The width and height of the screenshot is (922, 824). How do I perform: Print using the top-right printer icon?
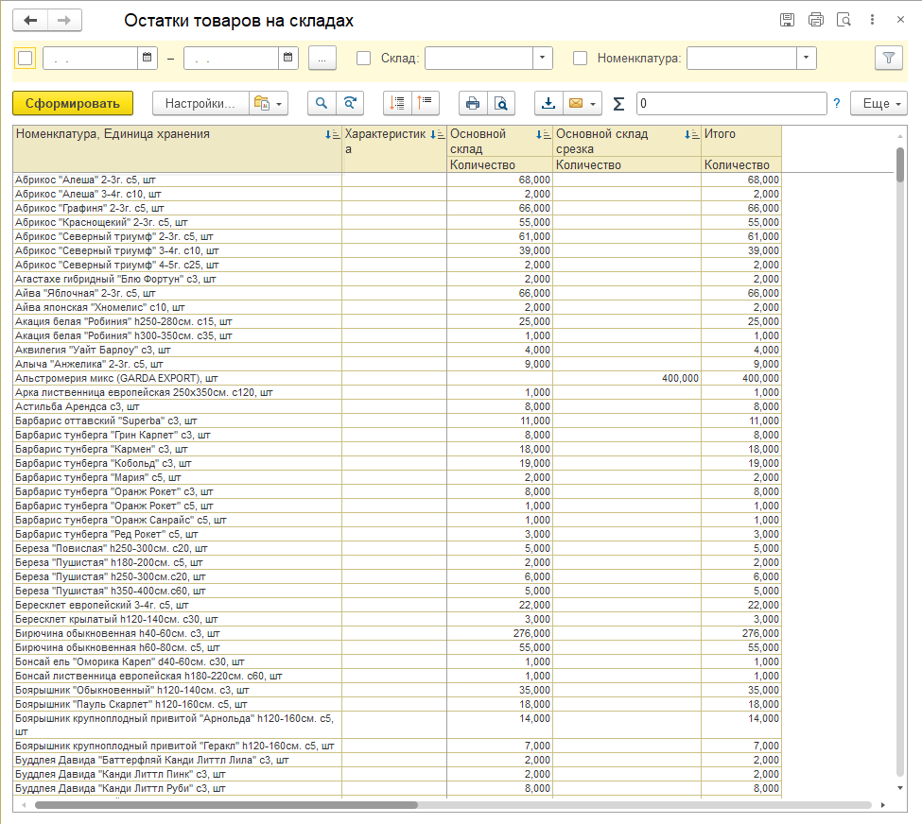(x=815, y=20)
